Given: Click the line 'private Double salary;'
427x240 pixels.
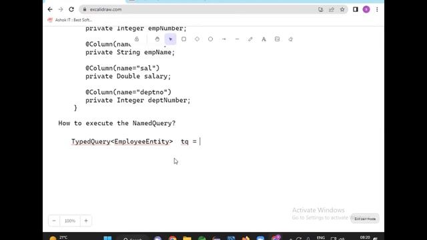Looking at the screenshot, I should (x=128, y=77).
